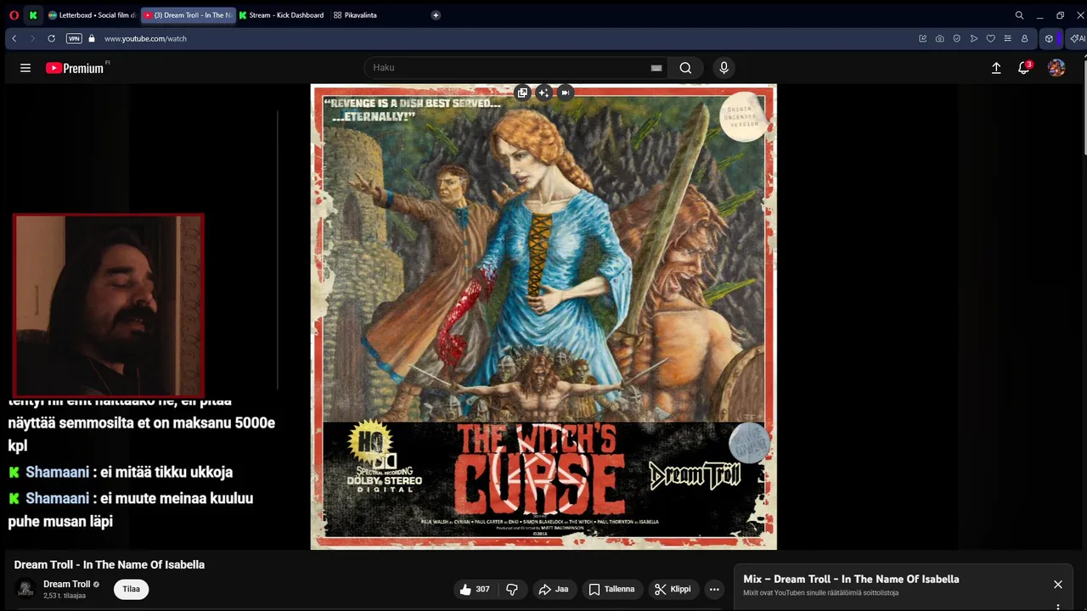Click the video title text

[110, 564]
